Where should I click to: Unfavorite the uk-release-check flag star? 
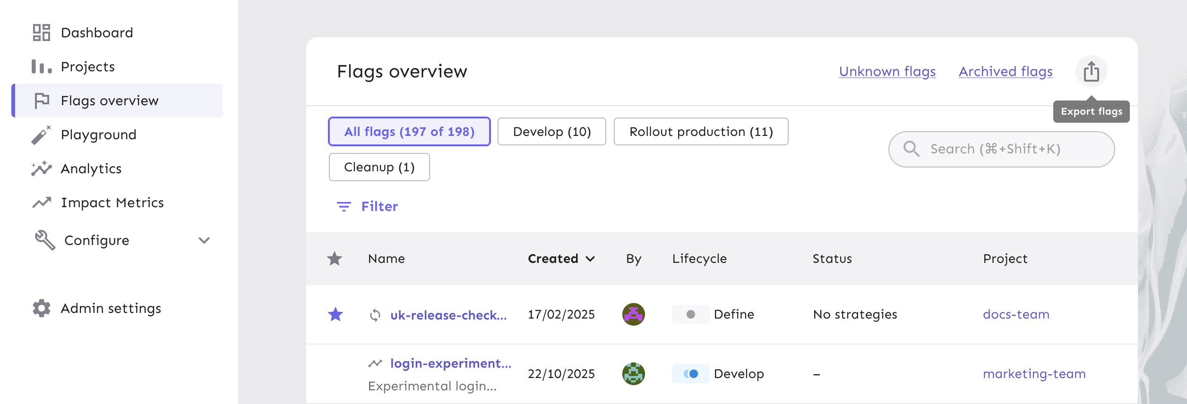coord(335,314)
